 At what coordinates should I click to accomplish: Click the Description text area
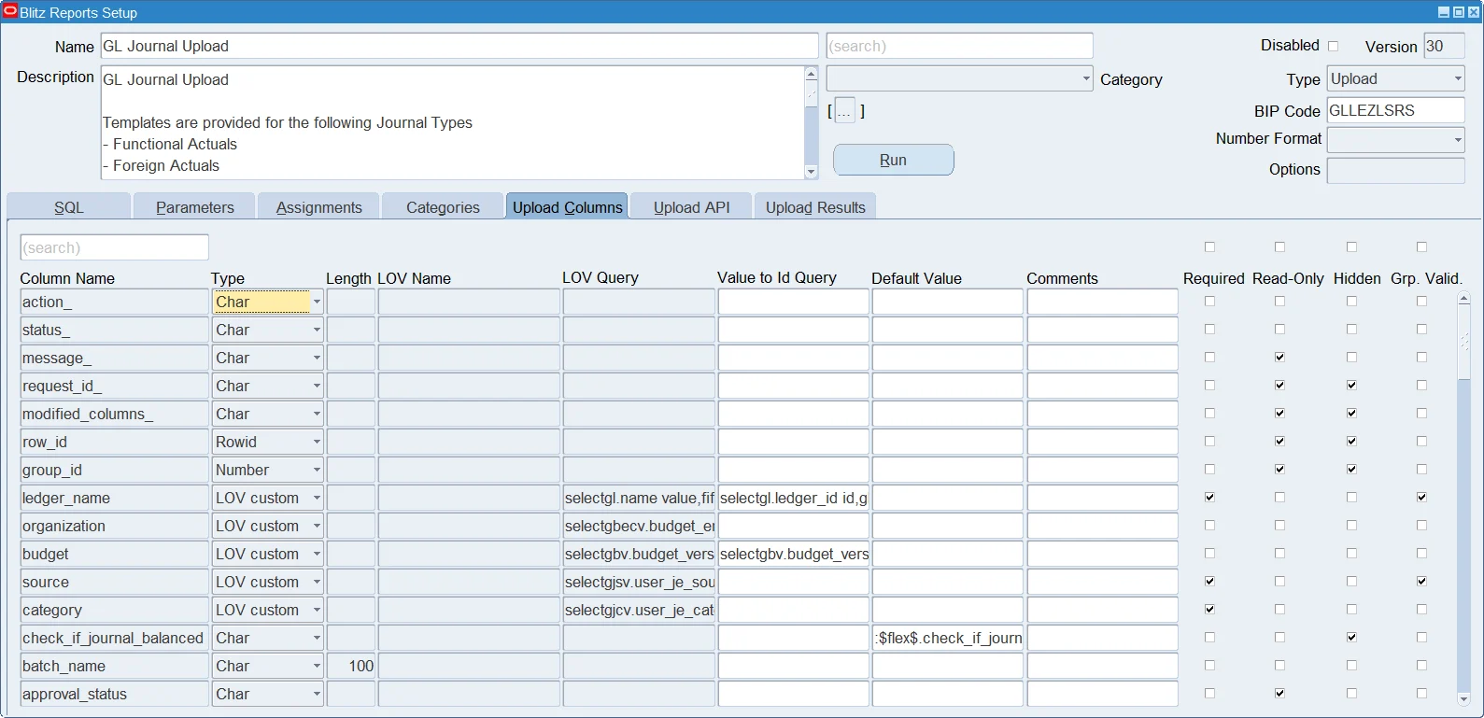pos(452,122)
